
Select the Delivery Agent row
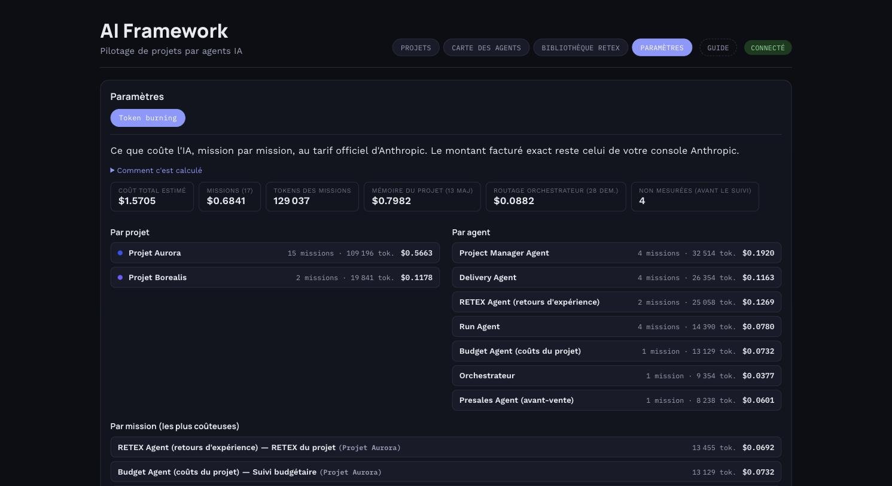[617, 278]
